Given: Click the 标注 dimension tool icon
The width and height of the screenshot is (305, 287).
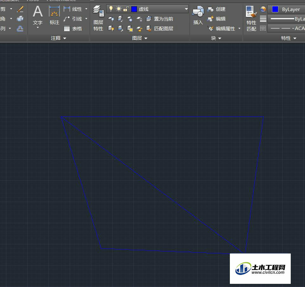Looking at the screenshot, I should (54, 15).
